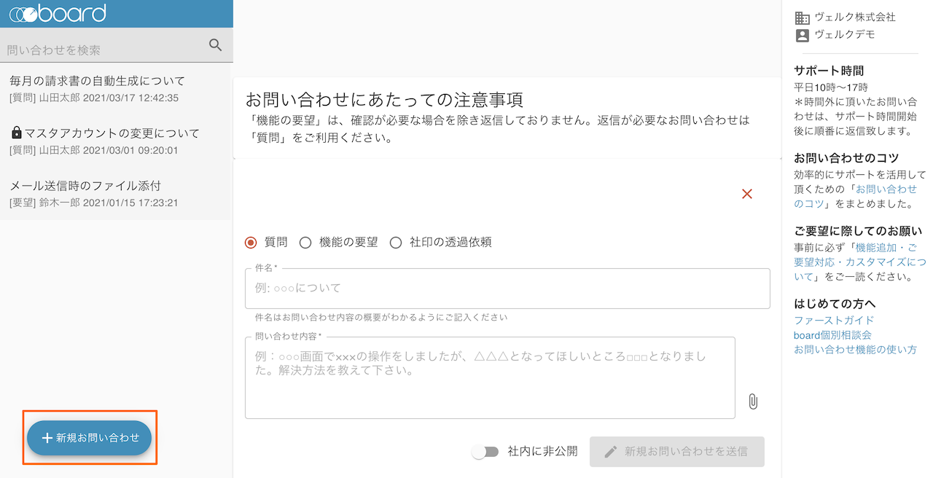Enable the 社内に非公開 toggle
933x478 pixels.
pyautogui.click(x=485, y=451)
